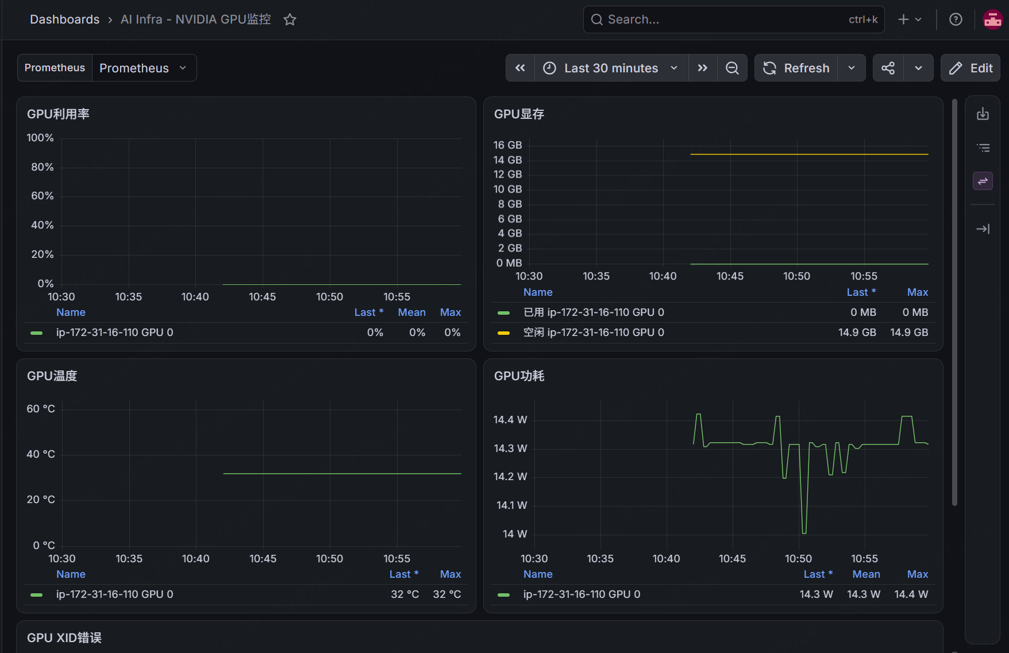Viewport: 1009px width, 653px height.
Task: Open the Prometheus datasource selector
Action: [144, 68]
